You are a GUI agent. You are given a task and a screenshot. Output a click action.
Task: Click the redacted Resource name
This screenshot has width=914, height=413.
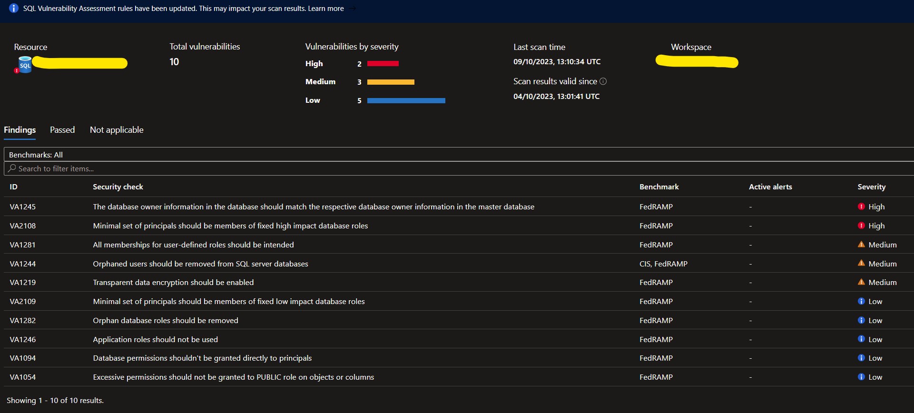click(80, 63)
